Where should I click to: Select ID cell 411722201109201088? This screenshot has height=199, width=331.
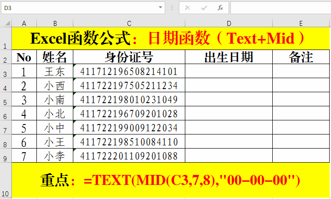pyautogui.click(x=129, y=156)
